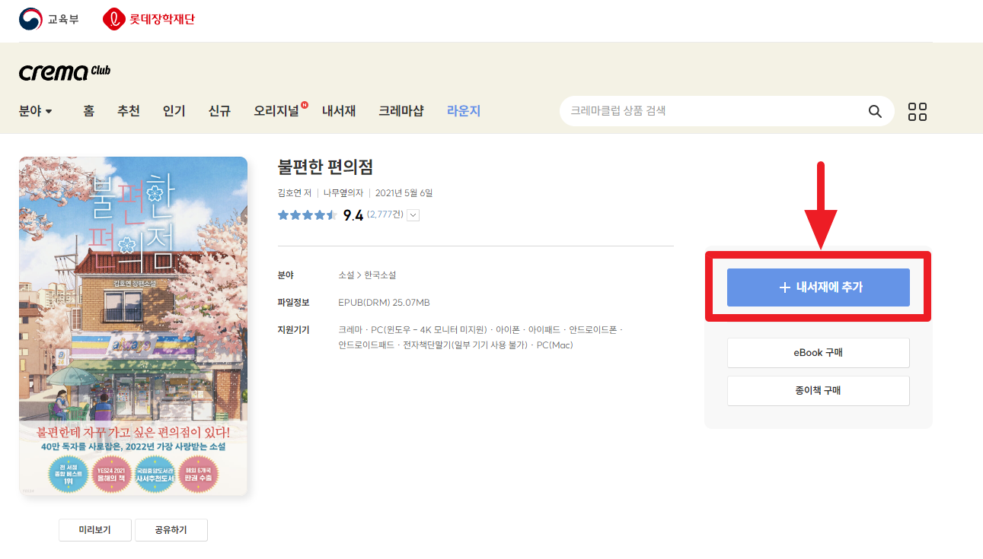Open the 라운지 menu

(464, 111)
